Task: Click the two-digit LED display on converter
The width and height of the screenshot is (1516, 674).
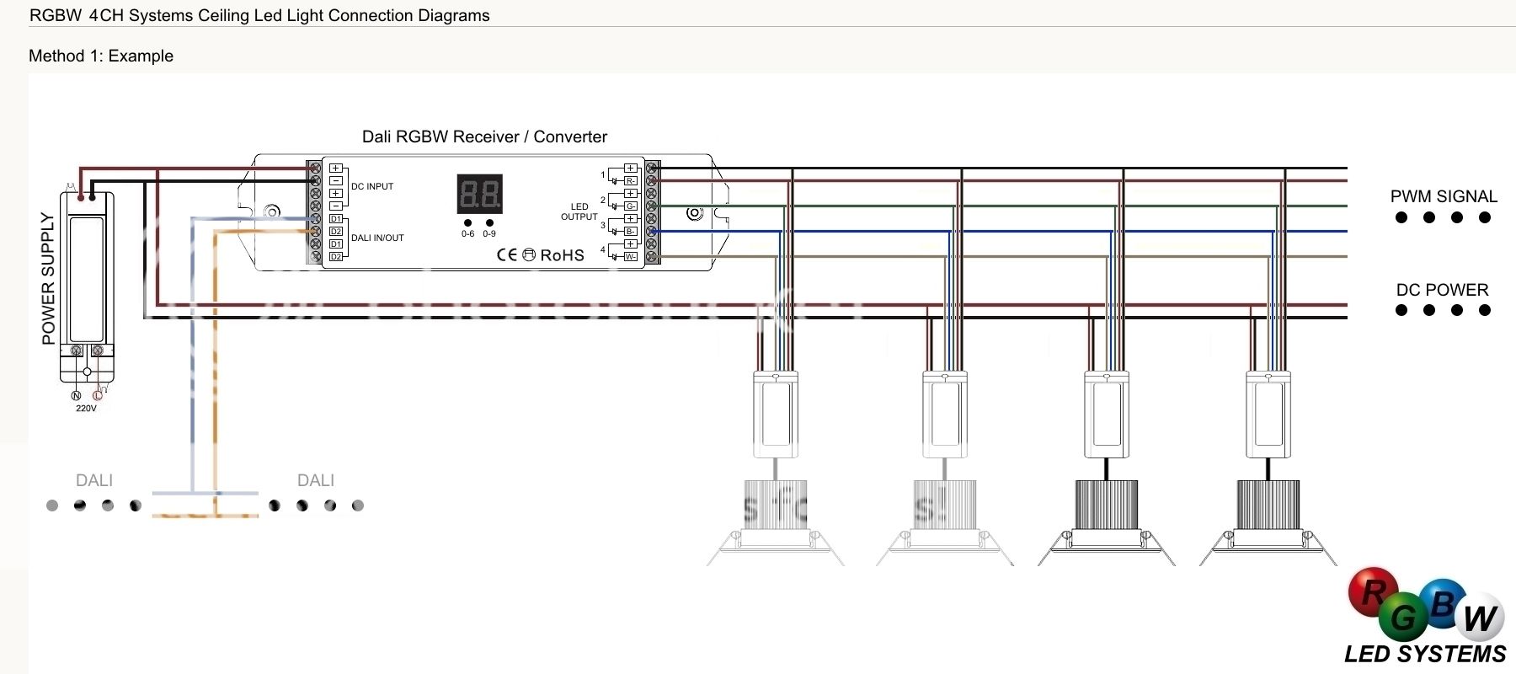Action: click(479, 195)
